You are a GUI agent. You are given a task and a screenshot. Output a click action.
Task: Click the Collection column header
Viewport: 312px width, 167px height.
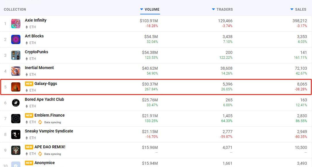tap(15, 10)
